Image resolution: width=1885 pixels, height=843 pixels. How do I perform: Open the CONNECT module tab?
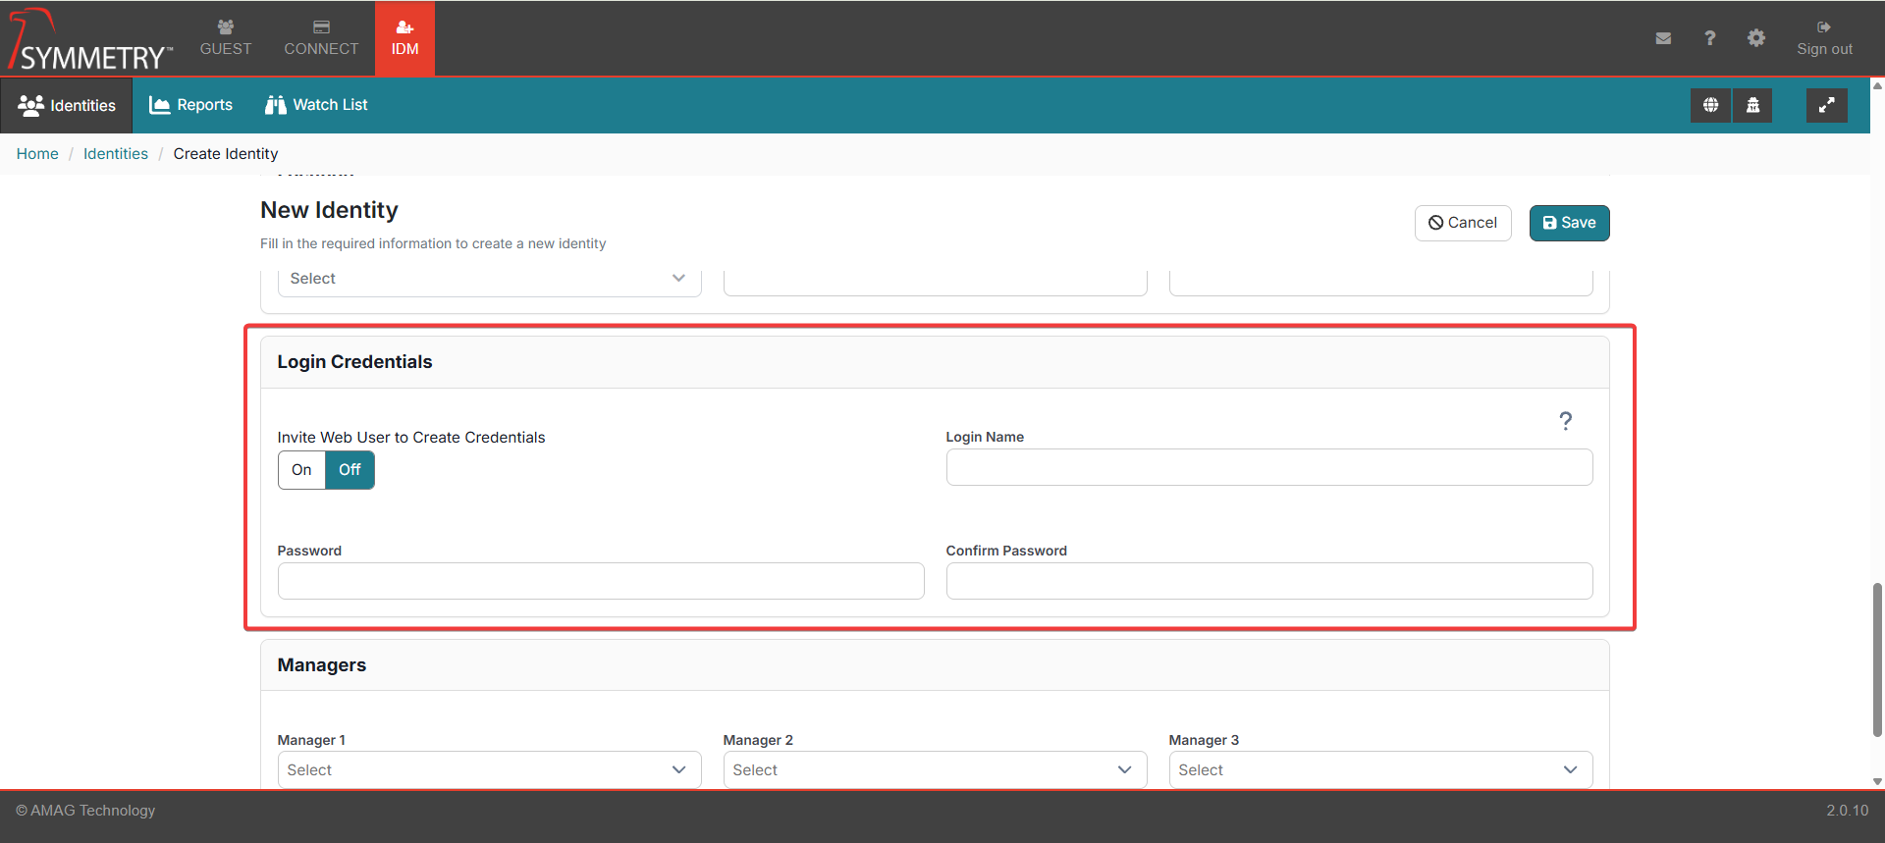[x=321, y=38]
